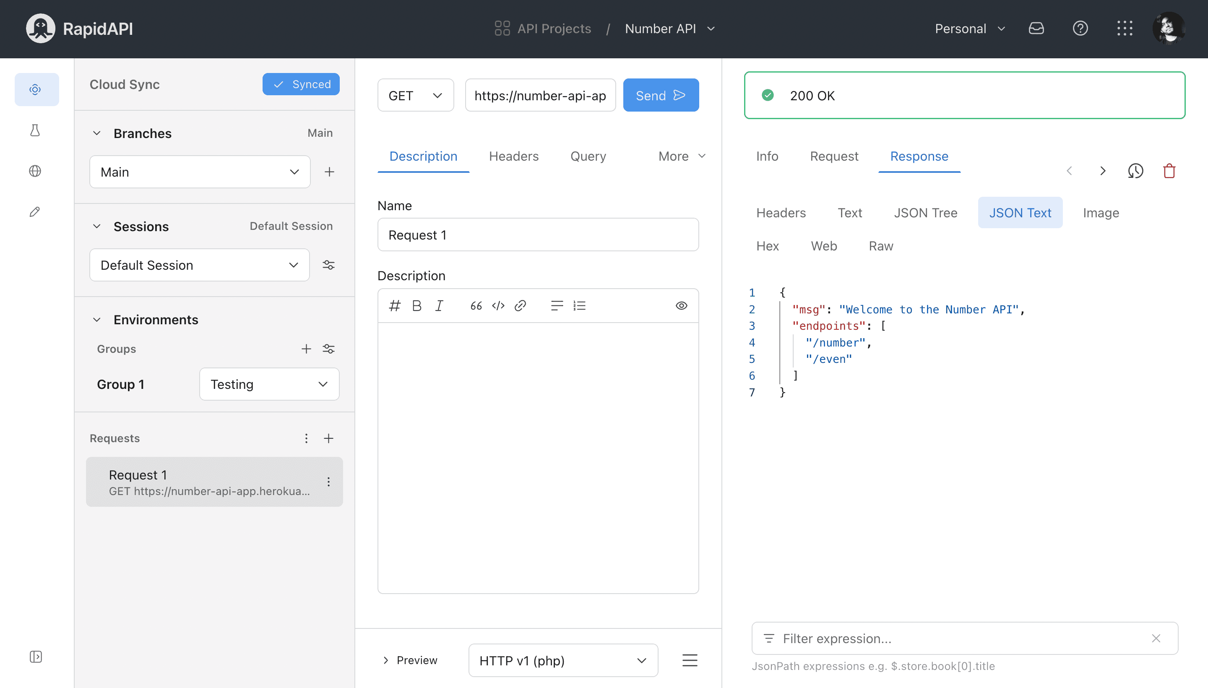This screenshot has width=1208, height=688.
Task: Go to previous response with left arrow
Action: [x=1069, y=171]
